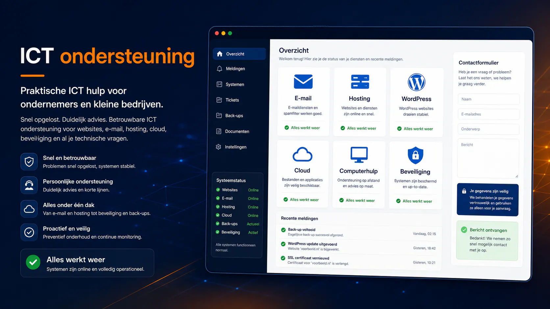Viewport: 550px width, 309px height.
Task: Click the Back-ups folder icon
Action: (219, 116)
